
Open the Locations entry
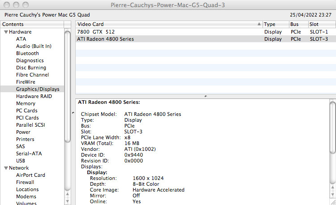27,189
